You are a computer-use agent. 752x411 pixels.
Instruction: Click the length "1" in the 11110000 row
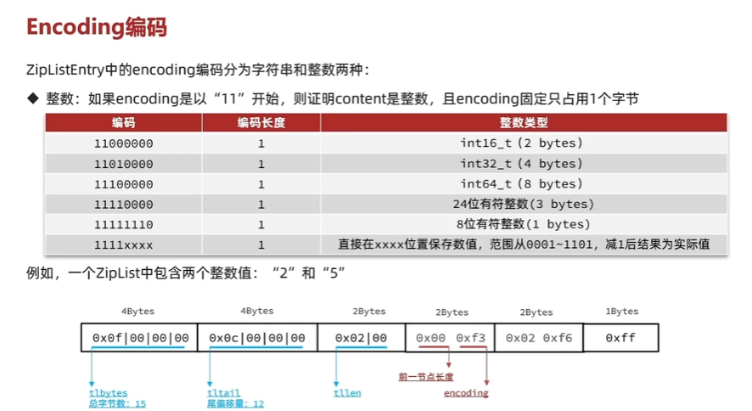pos(261,205)
